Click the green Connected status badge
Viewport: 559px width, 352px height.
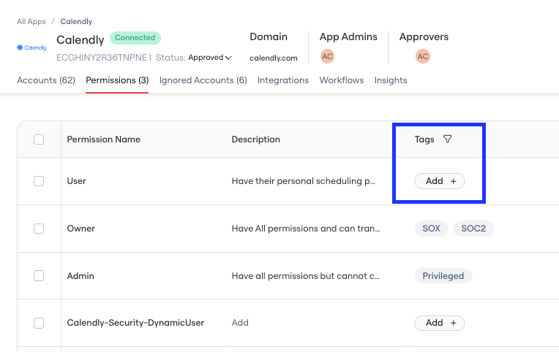(x=135, y=38)
